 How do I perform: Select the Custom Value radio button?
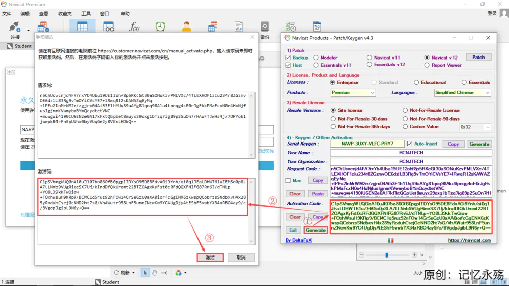click(x=405, y=127)
